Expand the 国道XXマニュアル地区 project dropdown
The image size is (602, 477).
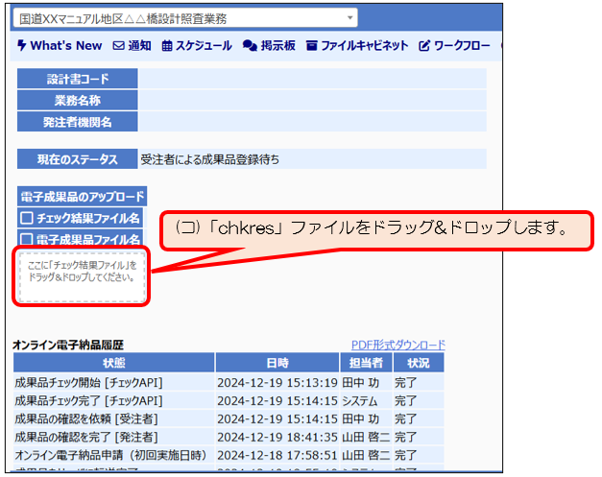(349, 17)
